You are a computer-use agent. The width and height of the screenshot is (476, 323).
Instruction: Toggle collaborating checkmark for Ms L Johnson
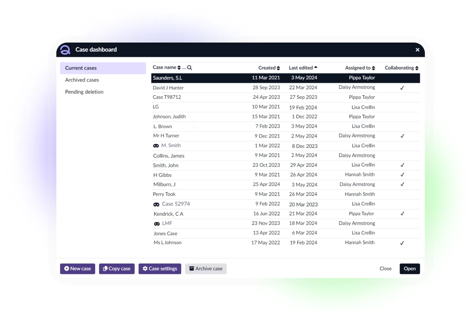[402, 243]
